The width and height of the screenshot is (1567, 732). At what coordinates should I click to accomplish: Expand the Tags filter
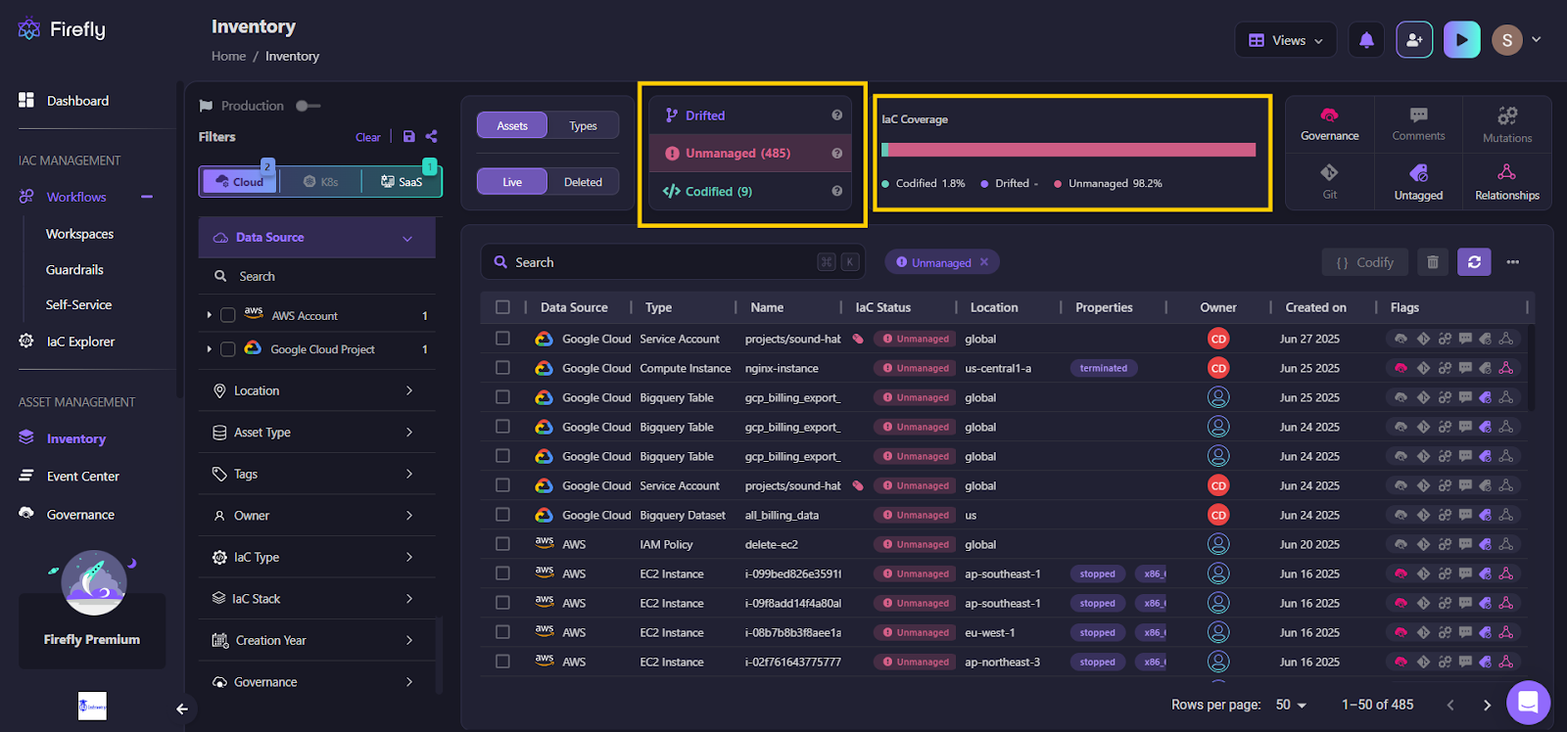pyautogui.click(x=316, y=474)
